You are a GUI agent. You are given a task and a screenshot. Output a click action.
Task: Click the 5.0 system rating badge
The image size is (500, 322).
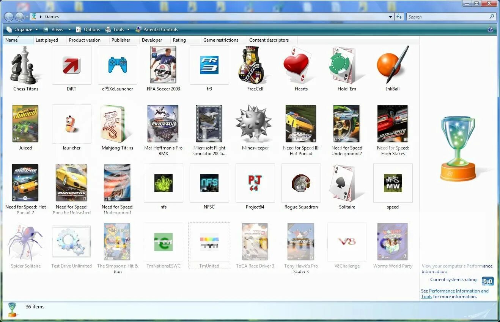point(487,281)
